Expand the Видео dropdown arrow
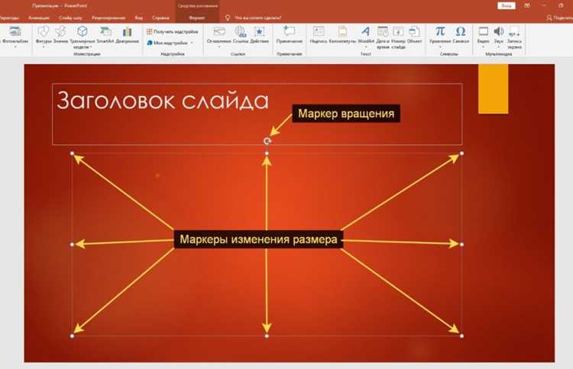The image size is (573, 369). 483,47
